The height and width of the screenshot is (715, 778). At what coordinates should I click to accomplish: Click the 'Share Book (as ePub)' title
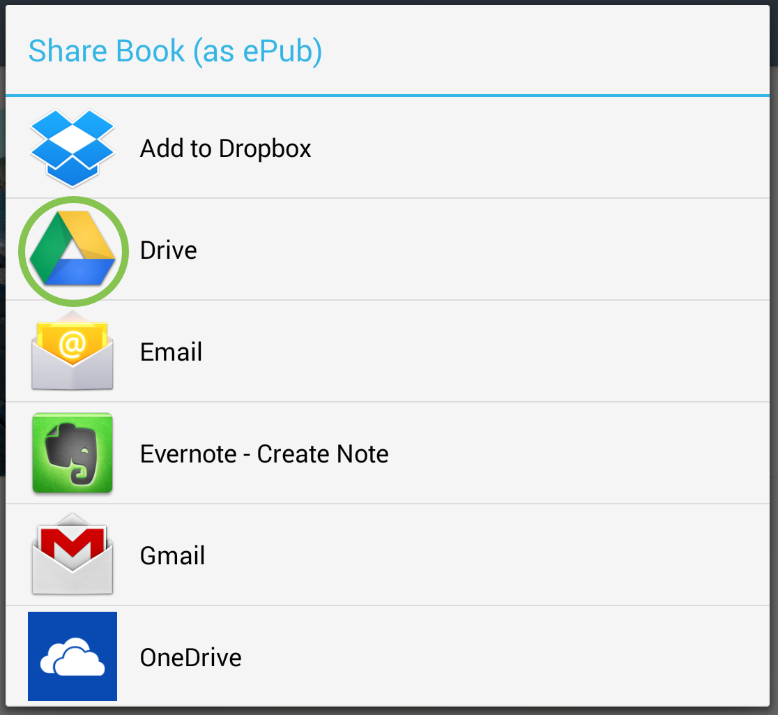(175, 51)
